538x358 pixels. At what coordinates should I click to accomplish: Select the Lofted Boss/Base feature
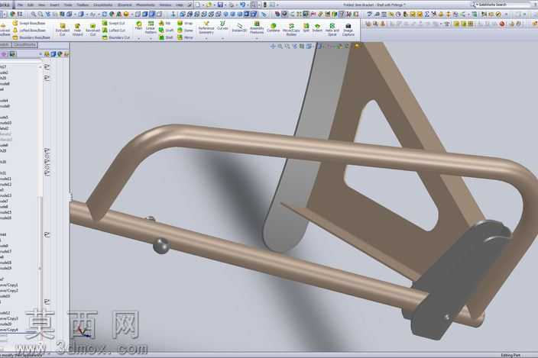[29, 30]
